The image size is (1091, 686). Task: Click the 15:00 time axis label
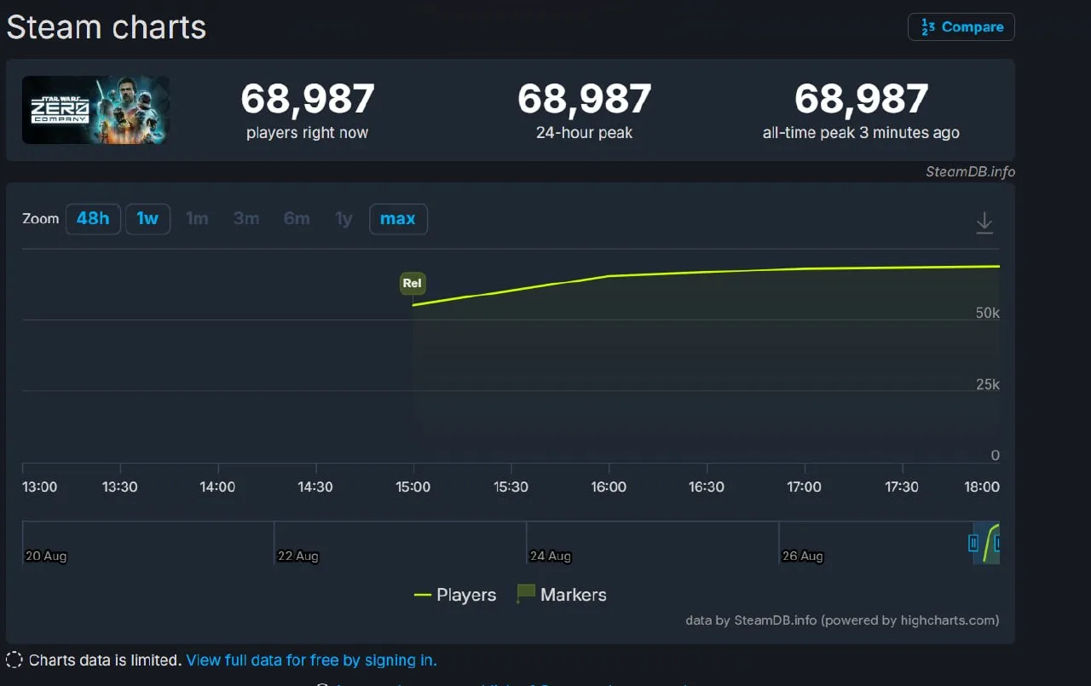click(413, 487)
